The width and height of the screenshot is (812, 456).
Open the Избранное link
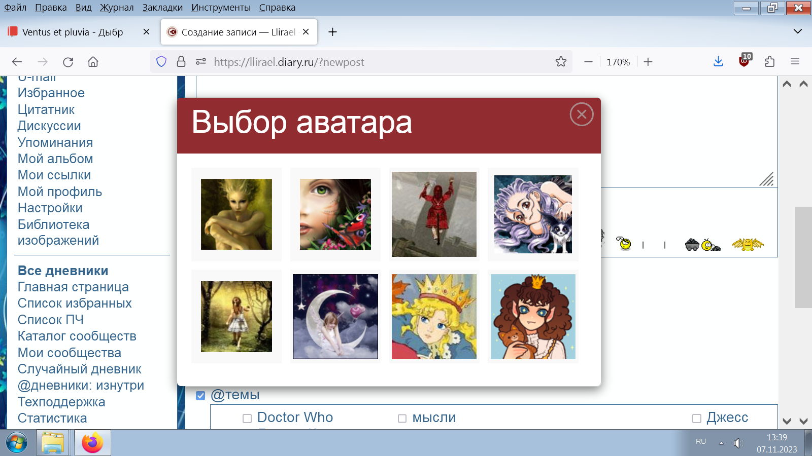point(51,93)
